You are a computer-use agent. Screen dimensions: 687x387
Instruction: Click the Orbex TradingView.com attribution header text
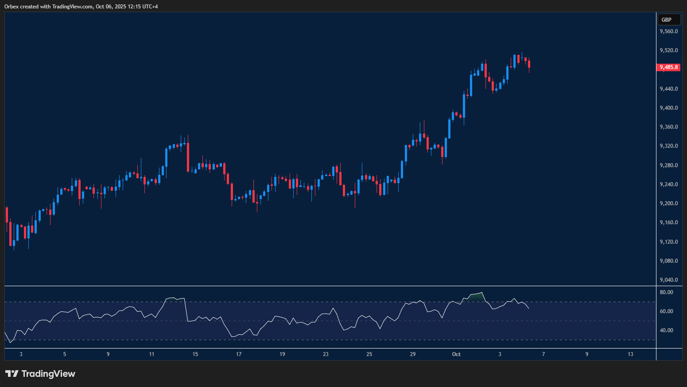point(81,6)
